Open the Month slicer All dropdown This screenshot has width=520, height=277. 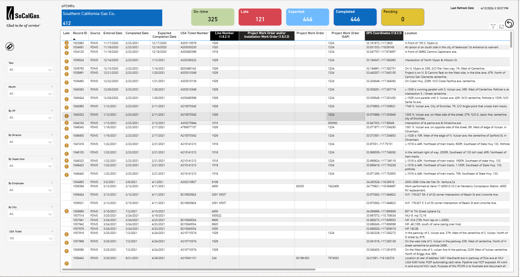[x=31, y=94]
